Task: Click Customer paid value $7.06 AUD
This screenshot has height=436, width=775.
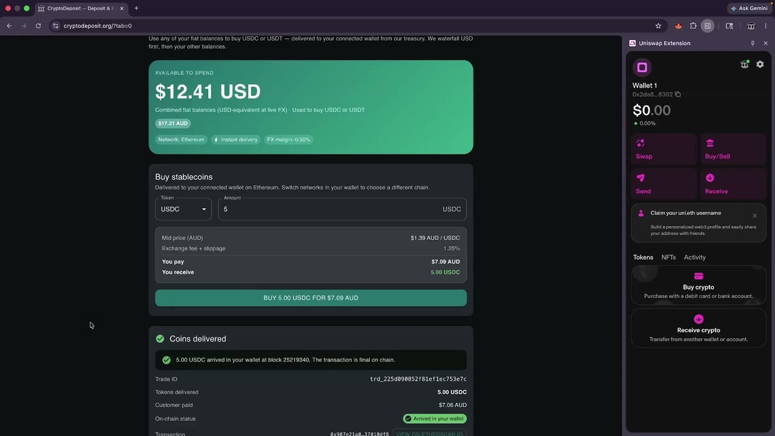Action: point(453,405)
